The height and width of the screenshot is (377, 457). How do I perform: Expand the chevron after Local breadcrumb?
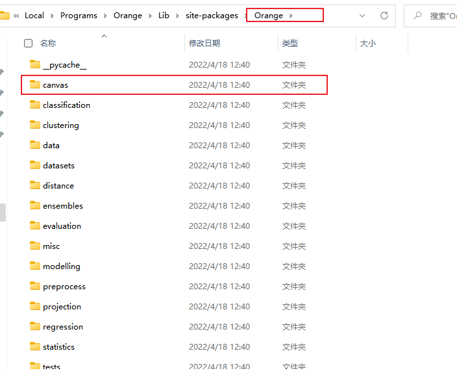(x=52, y=16)
